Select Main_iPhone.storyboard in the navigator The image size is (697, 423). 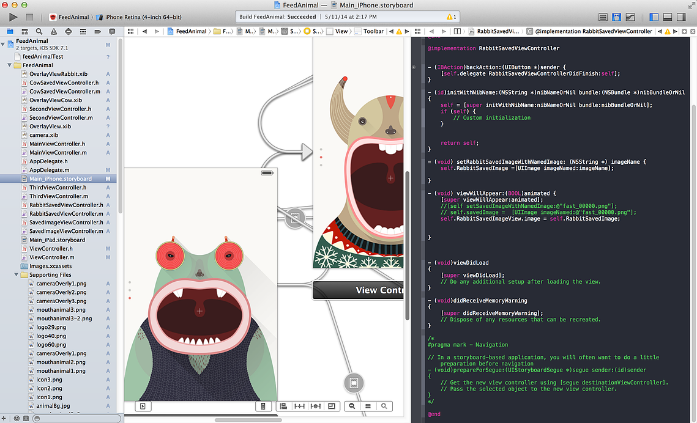pos(58,179)
